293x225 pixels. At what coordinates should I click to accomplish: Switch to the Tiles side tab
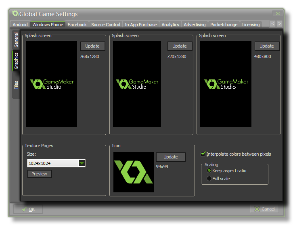(16, 85)
